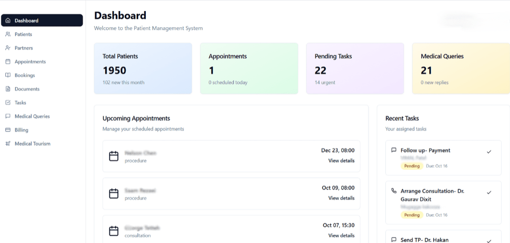
Task: Click calendar icon on Dec 23 appointment
Action: (x=114, y=156)
